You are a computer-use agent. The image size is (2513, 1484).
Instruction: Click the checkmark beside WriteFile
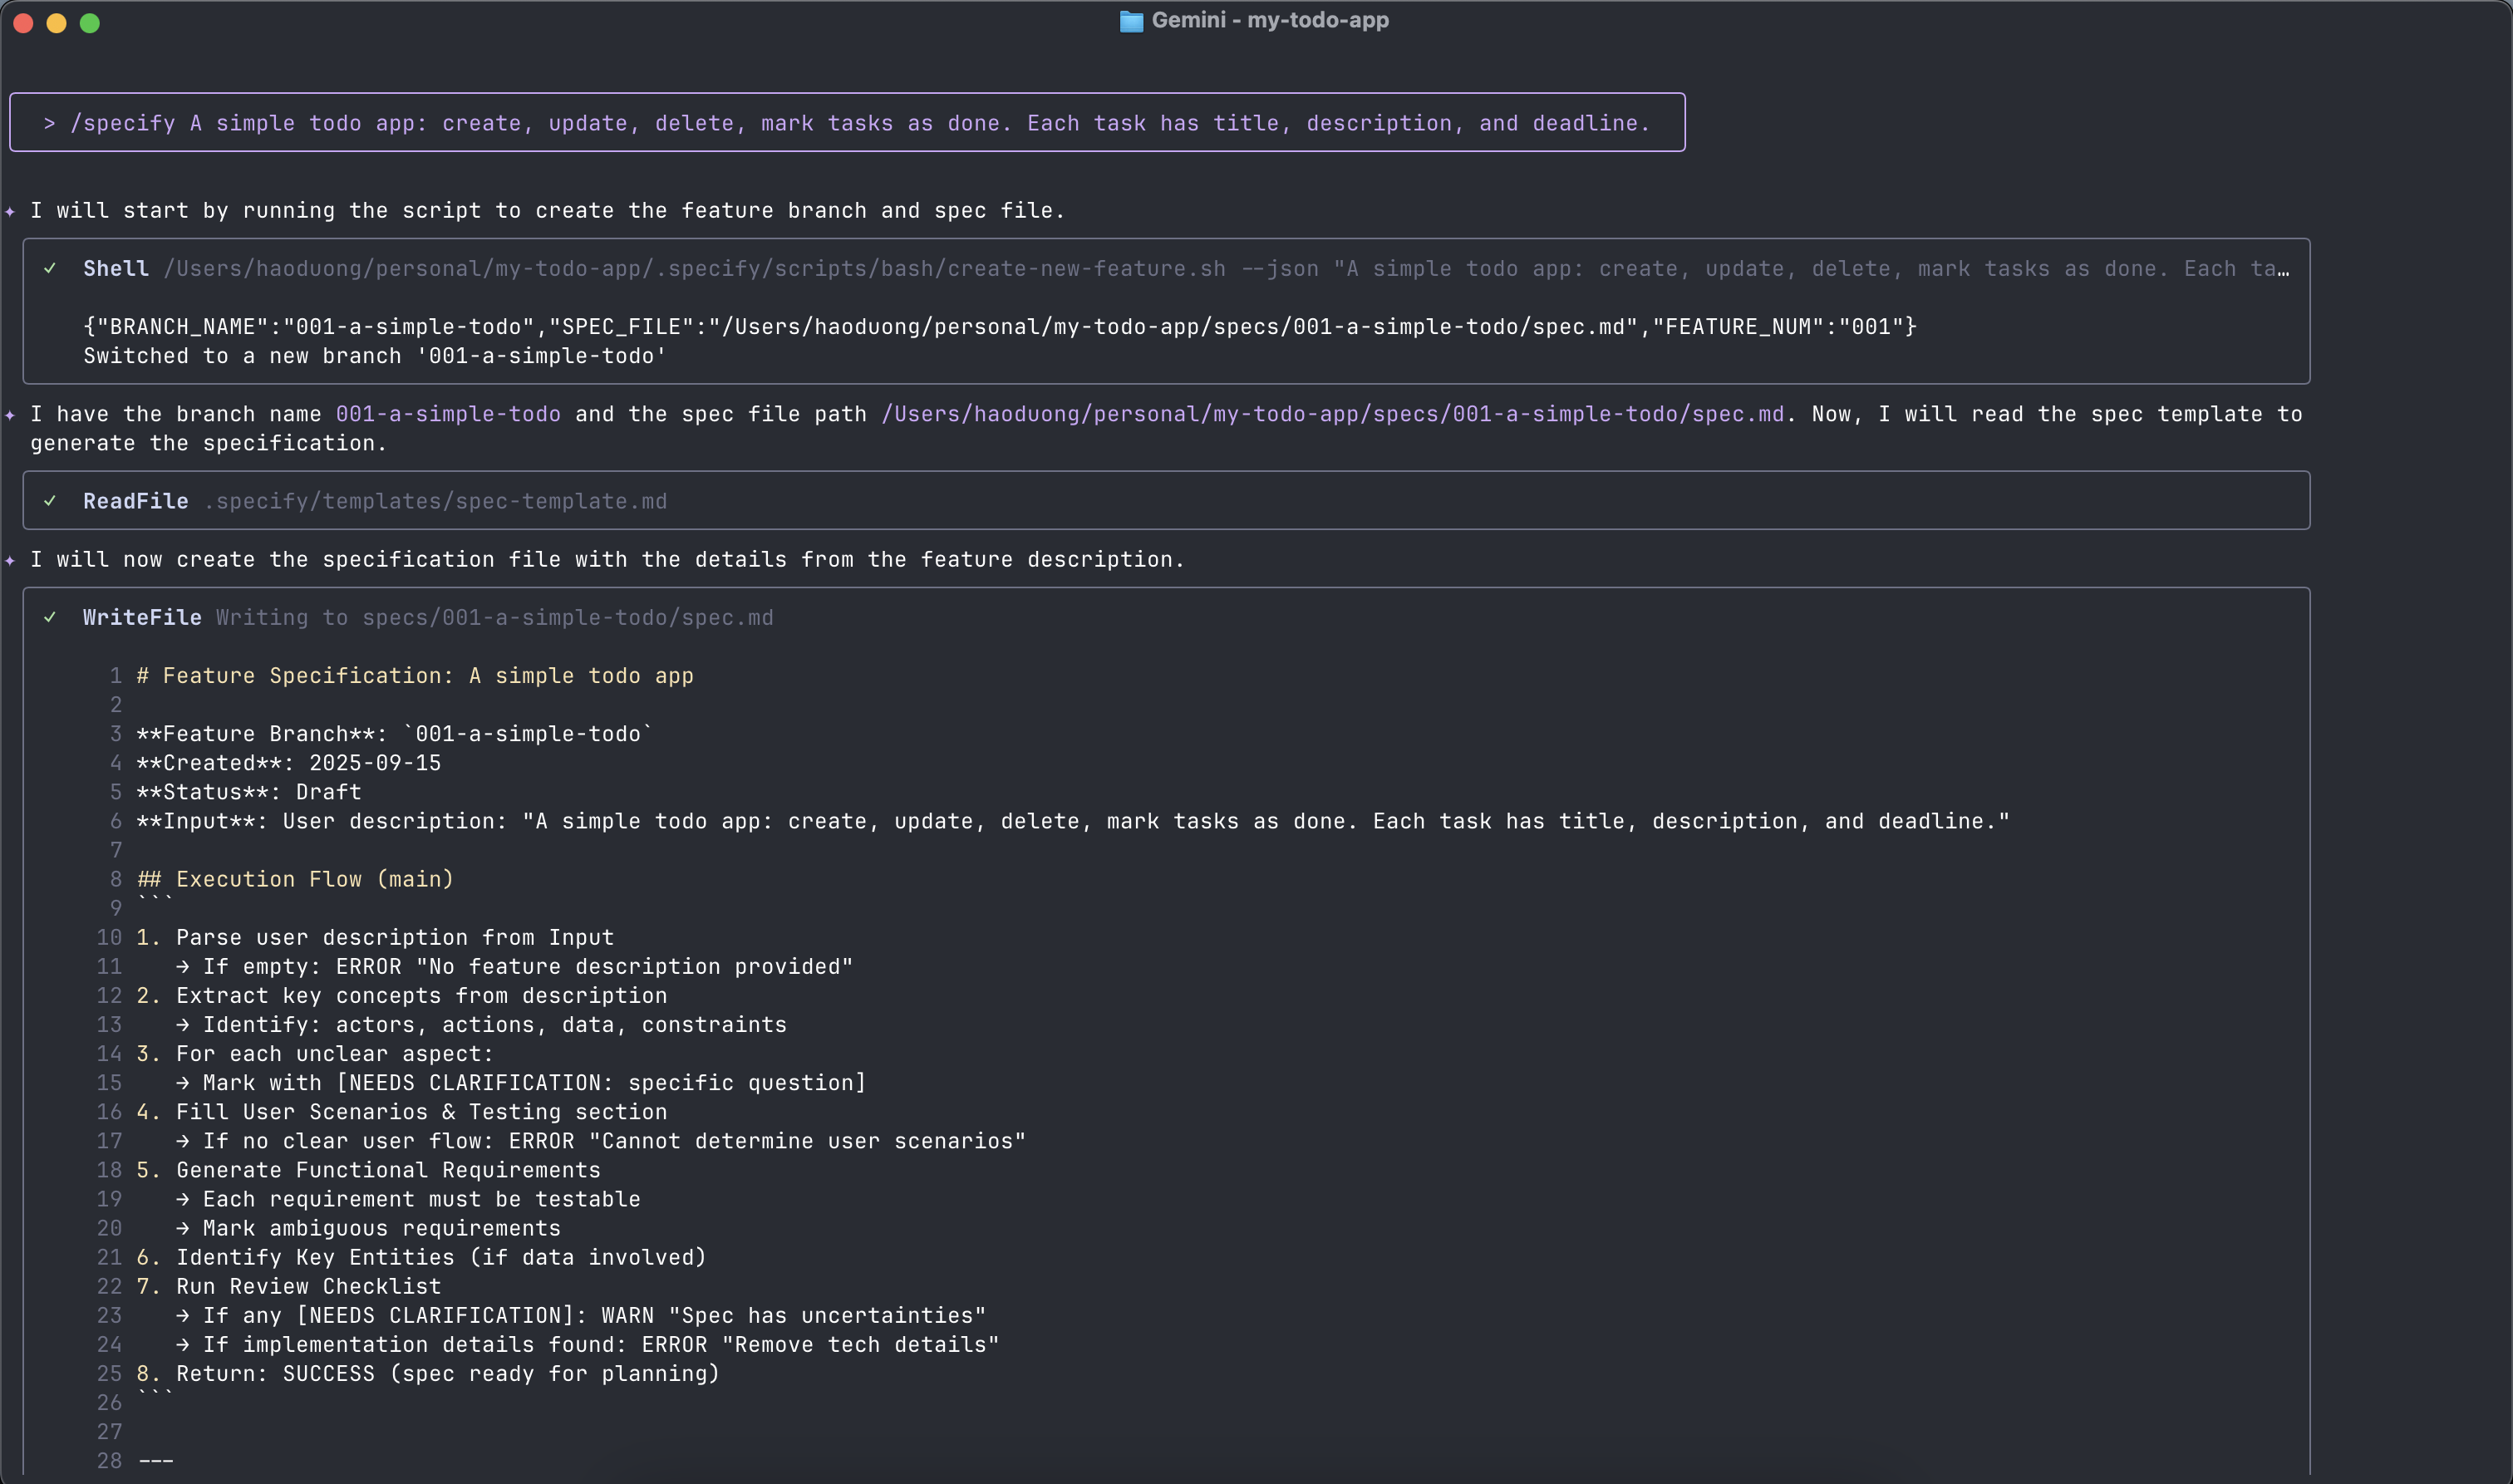[50, 617]
